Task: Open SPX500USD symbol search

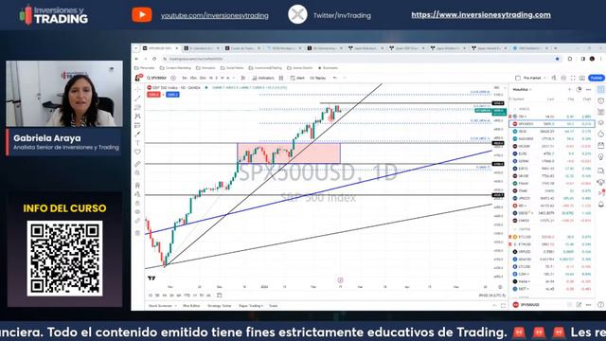Action: click(x=157, y=78)
